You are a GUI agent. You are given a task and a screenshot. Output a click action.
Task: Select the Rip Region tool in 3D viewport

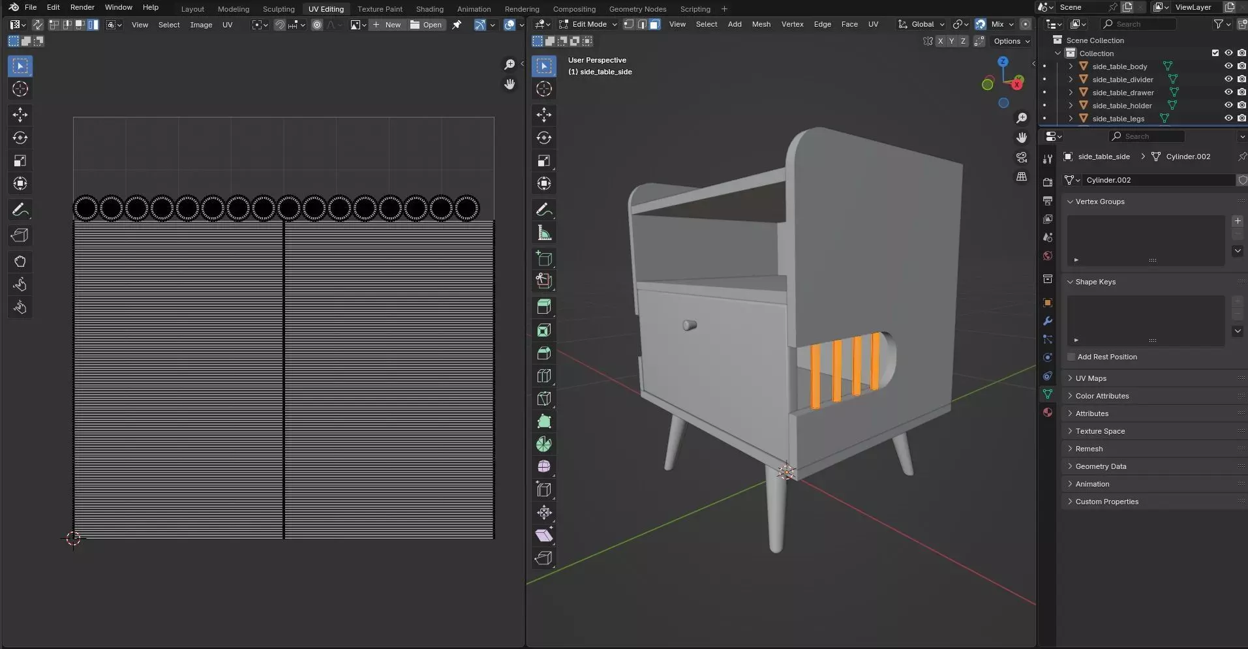(x=544, y=558)
